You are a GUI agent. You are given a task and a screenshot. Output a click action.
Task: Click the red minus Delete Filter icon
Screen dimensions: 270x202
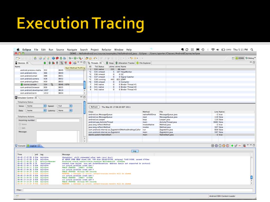(240, 146)
